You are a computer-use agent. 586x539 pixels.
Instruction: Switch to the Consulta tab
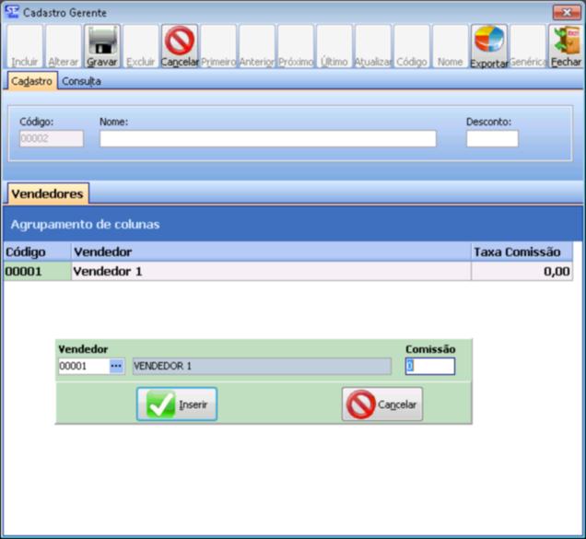82,81
